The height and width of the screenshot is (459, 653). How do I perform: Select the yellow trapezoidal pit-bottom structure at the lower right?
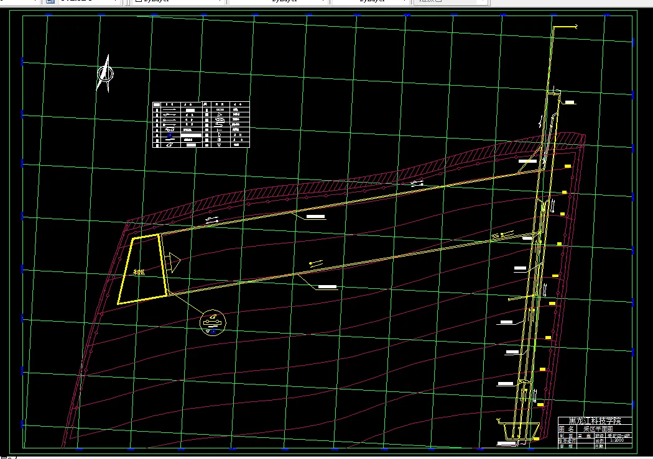521,431
